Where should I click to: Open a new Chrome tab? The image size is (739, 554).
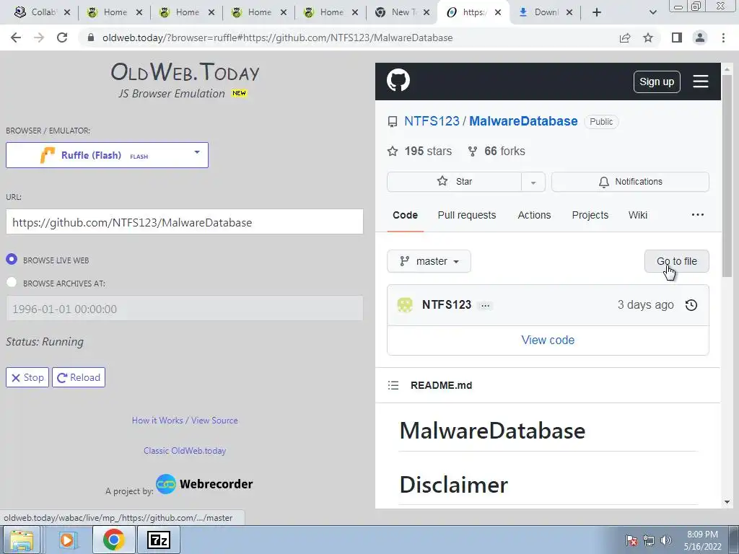point(597,12)
